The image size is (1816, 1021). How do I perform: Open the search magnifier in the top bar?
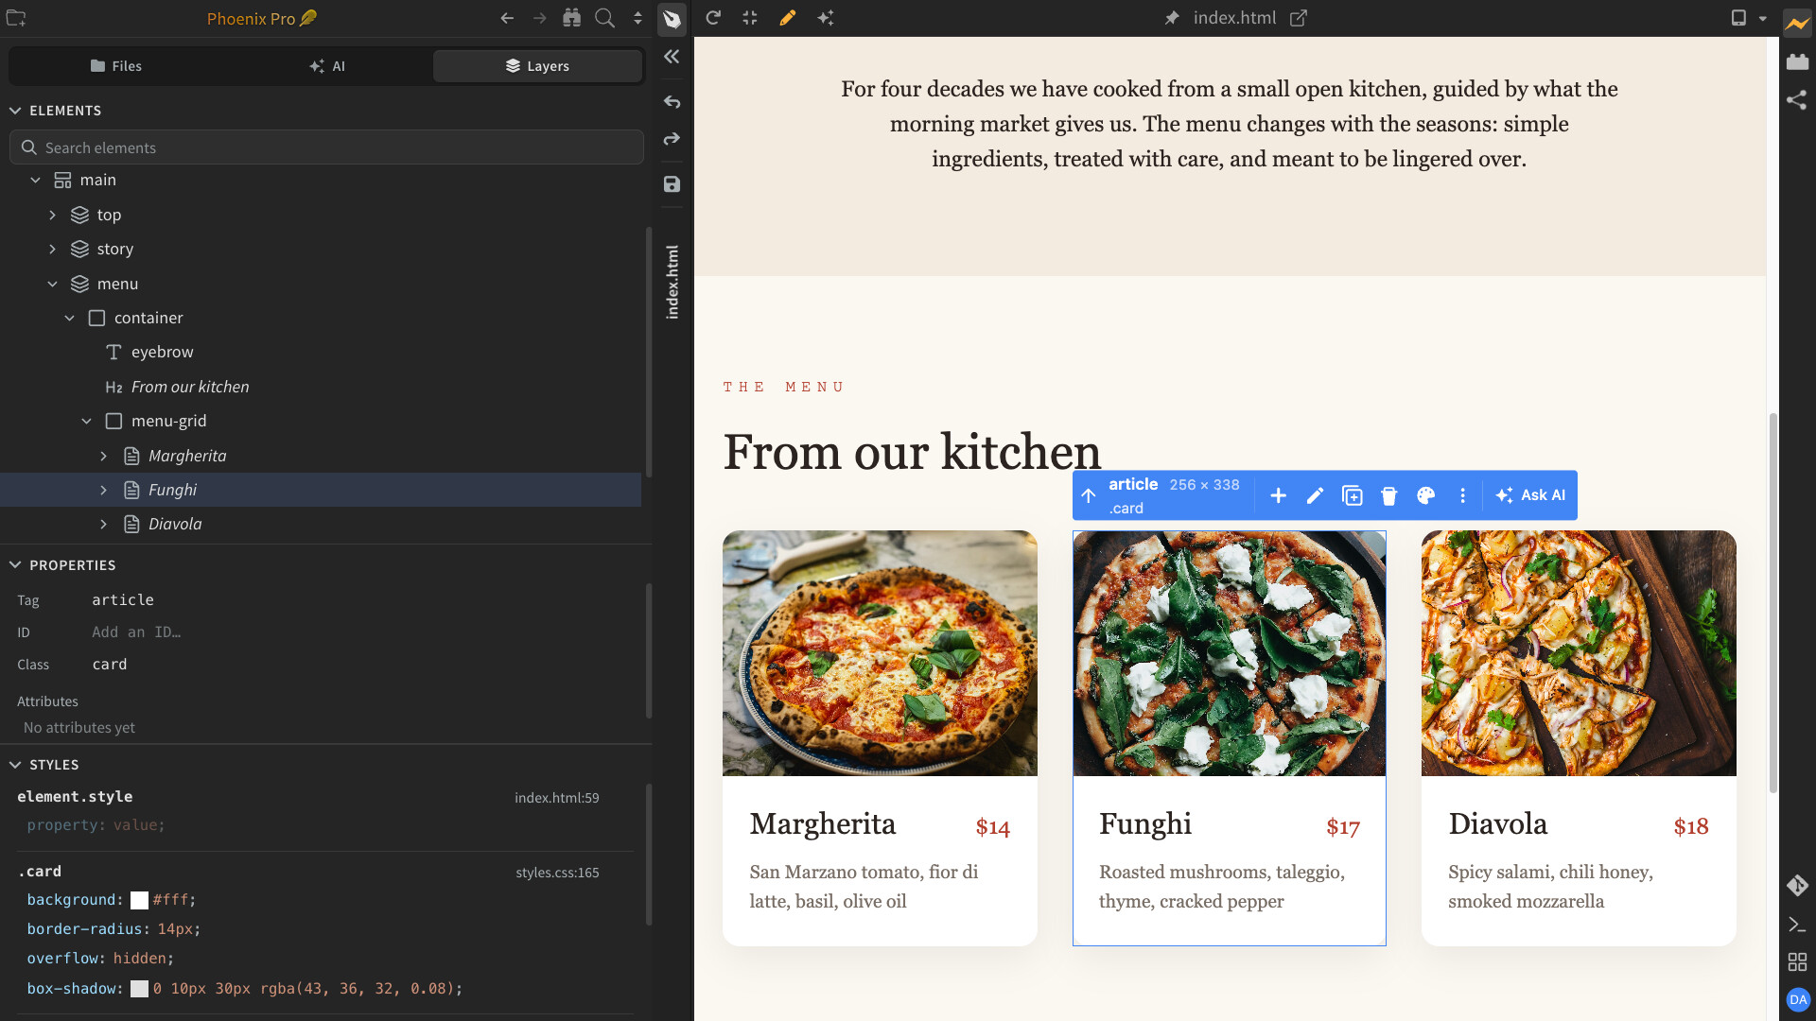point(604,18)
